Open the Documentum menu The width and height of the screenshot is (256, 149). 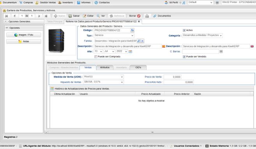click(9, 2)
